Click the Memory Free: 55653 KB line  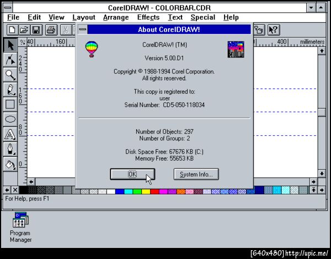coord(164,158)
